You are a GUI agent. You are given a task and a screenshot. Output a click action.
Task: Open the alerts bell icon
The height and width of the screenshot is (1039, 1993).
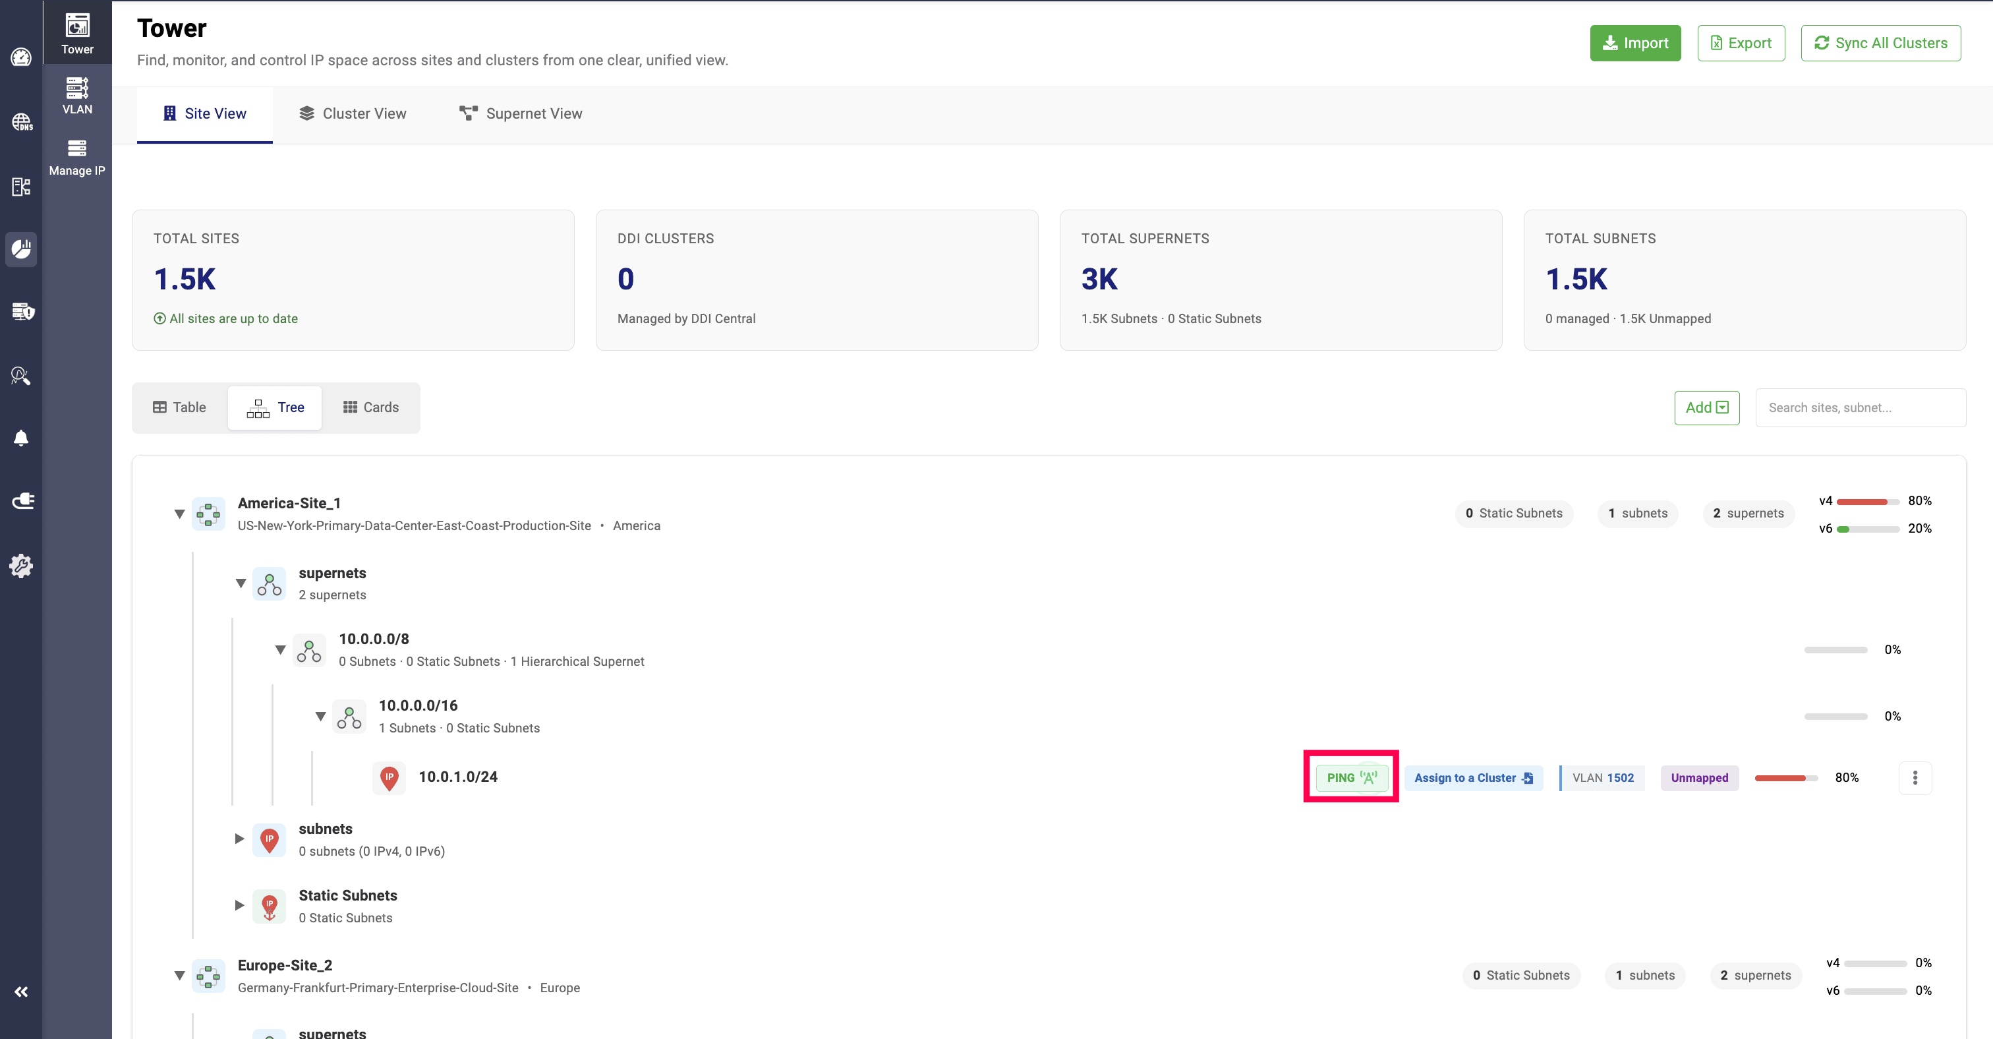pos(21,438)
